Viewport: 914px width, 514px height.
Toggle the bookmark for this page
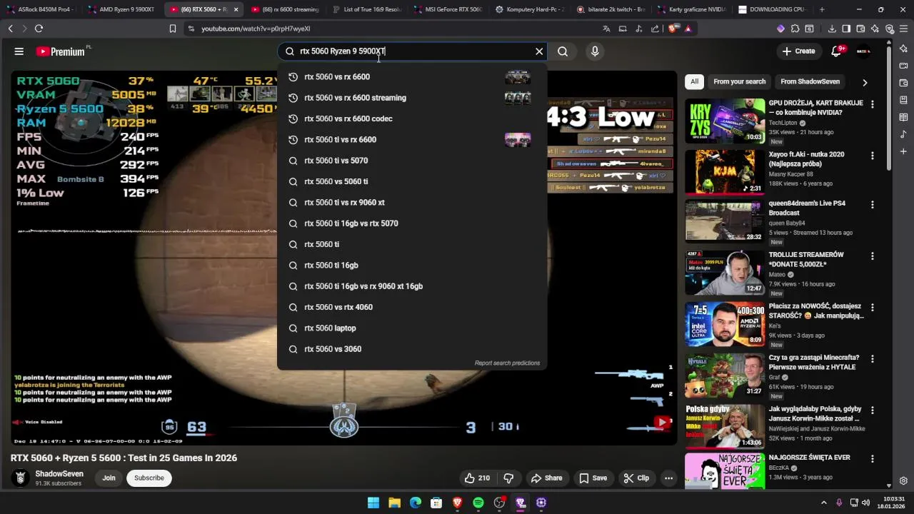pyautogui.click(x=172, y=29)
